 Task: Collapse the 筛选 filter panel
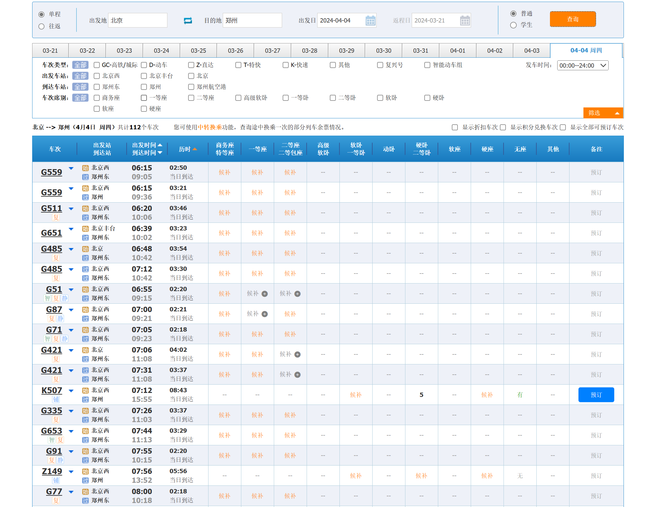(603, 113)
